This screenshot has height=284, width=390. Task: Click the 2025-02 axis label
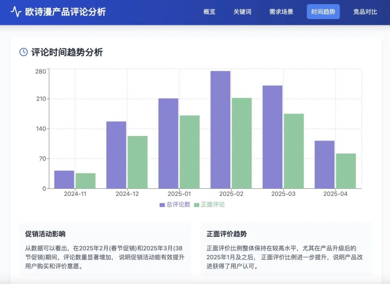231,194
